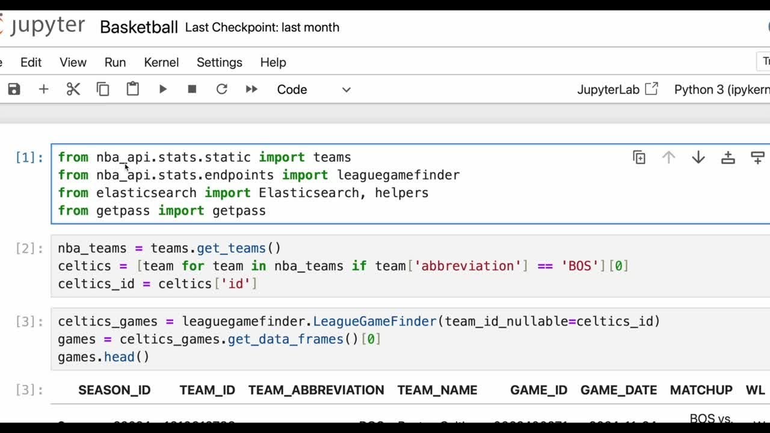Open notebook in JupyterLab
The height and width of the screenshot is (433, 770).
tap(617, 90)
